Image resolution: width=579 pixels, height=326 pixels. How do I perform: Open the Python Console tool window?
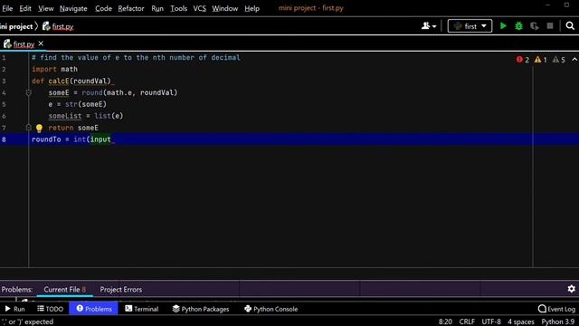[x=271, y=309]
